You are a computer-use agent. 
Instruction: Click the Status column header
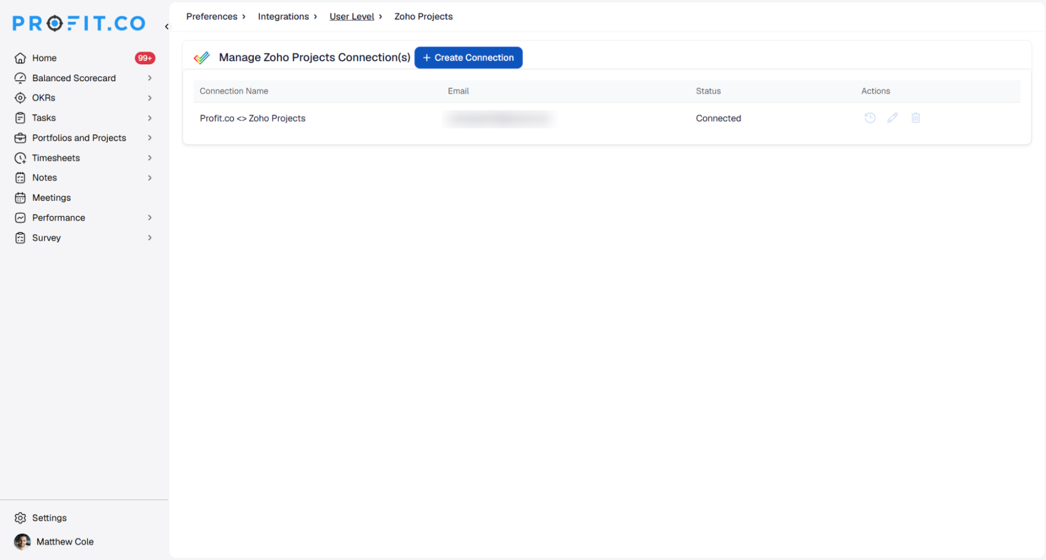pyautogui.click(x=708, y=91)
